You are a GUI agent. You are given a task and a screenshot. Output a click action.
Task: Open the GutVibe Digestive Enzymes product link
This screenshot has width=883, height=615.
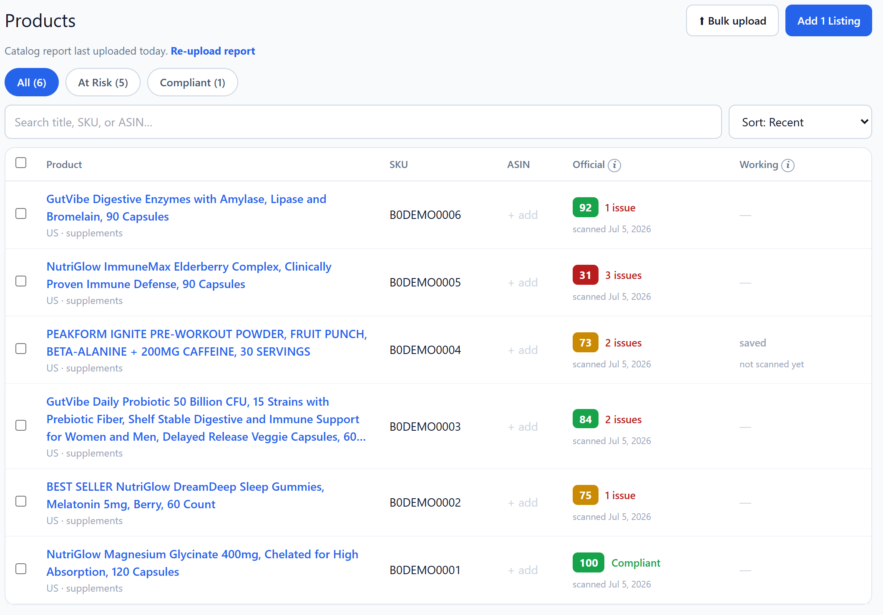[186, 208]
